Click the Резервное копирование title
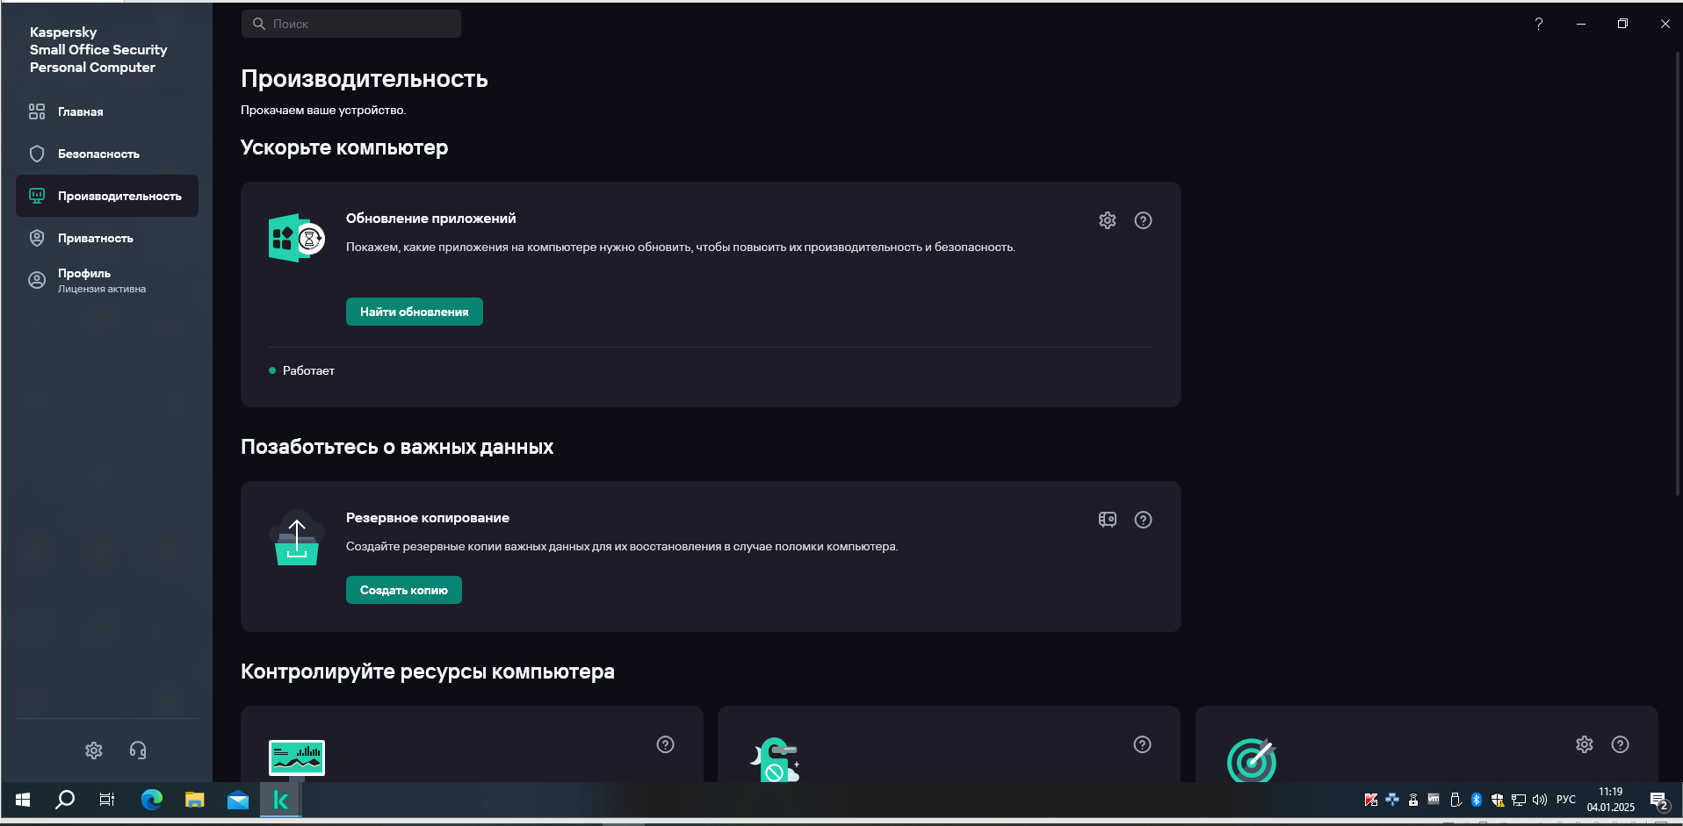The height and width of the screenshot is (826, 1683). pos(428,518)
